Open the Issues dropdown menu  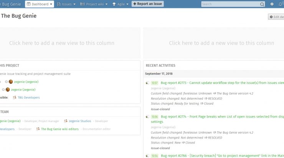(66, 4)
